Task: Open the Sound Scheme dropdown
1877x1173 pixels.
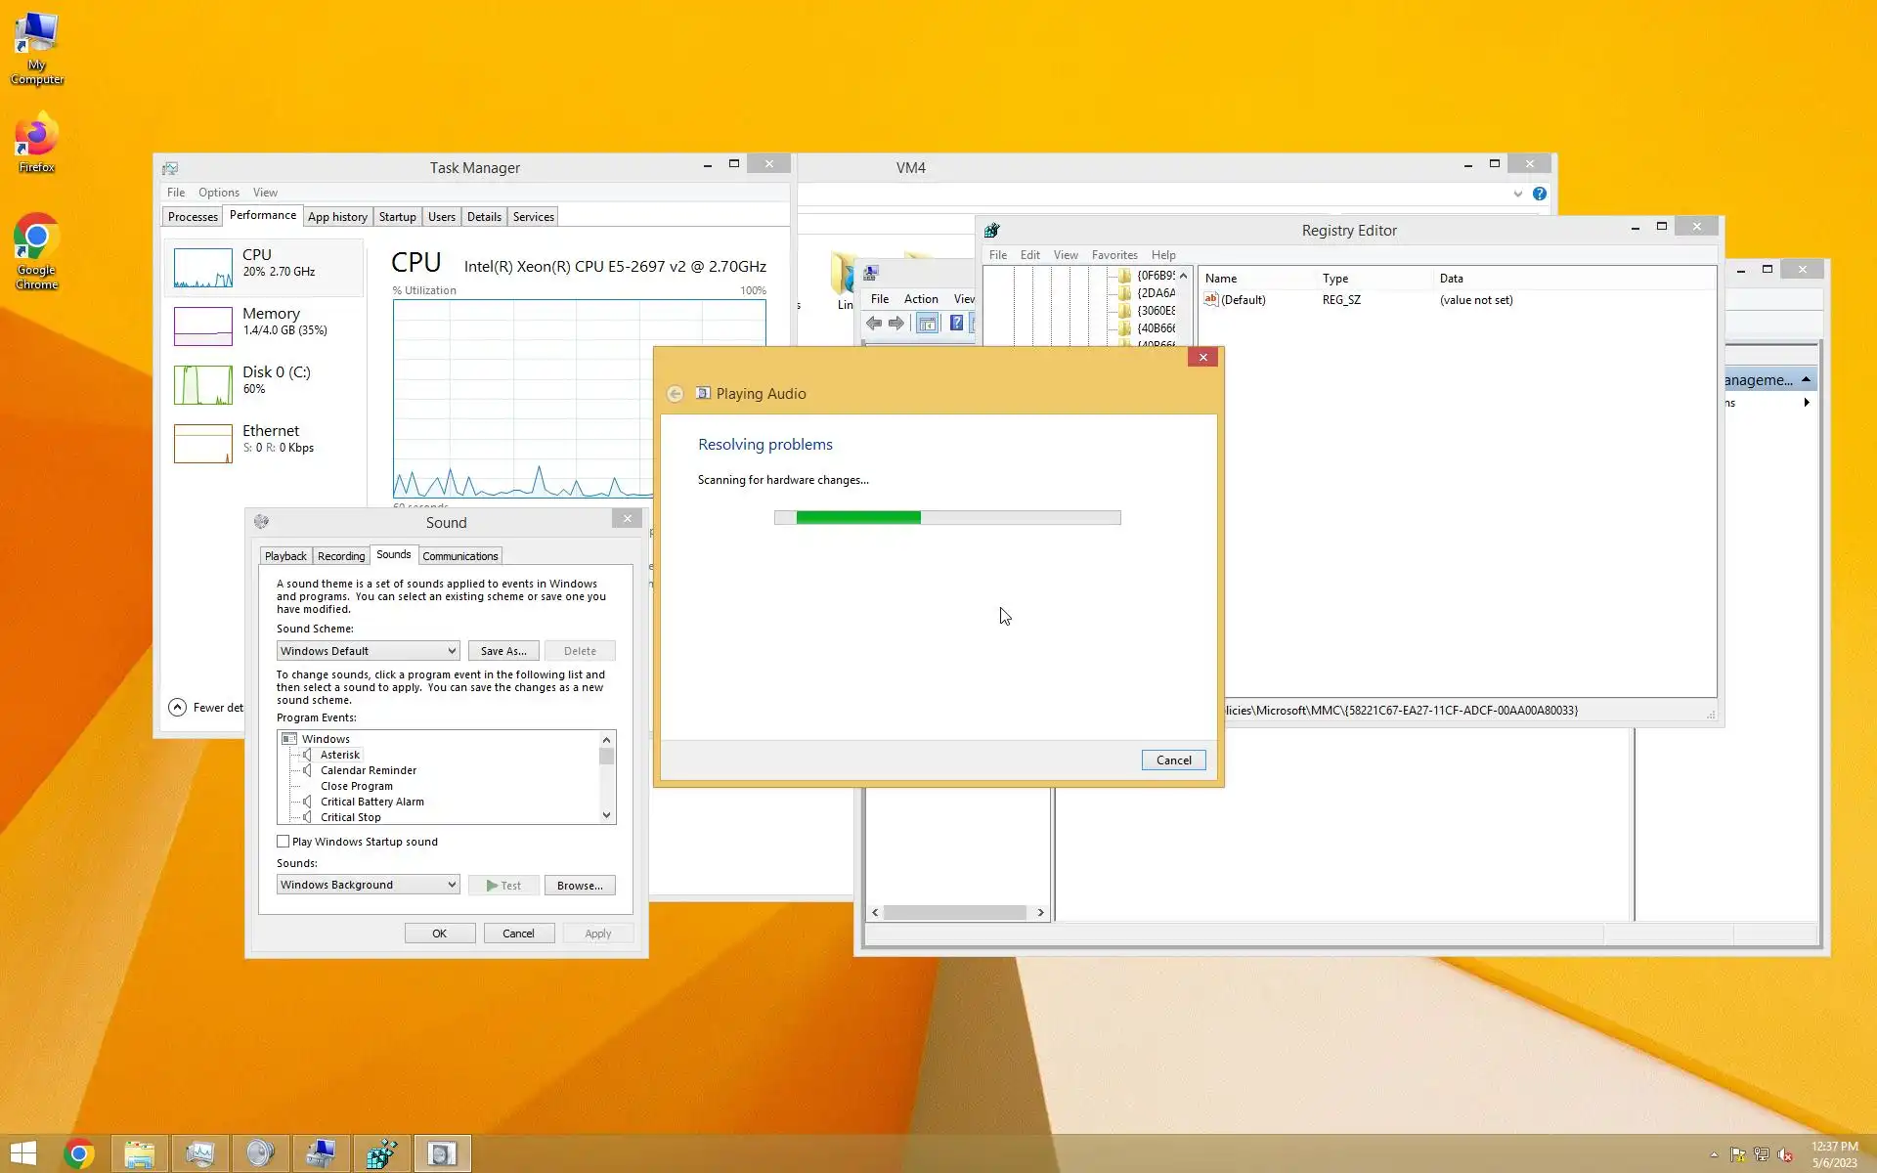Action: [x=368, y=651]
